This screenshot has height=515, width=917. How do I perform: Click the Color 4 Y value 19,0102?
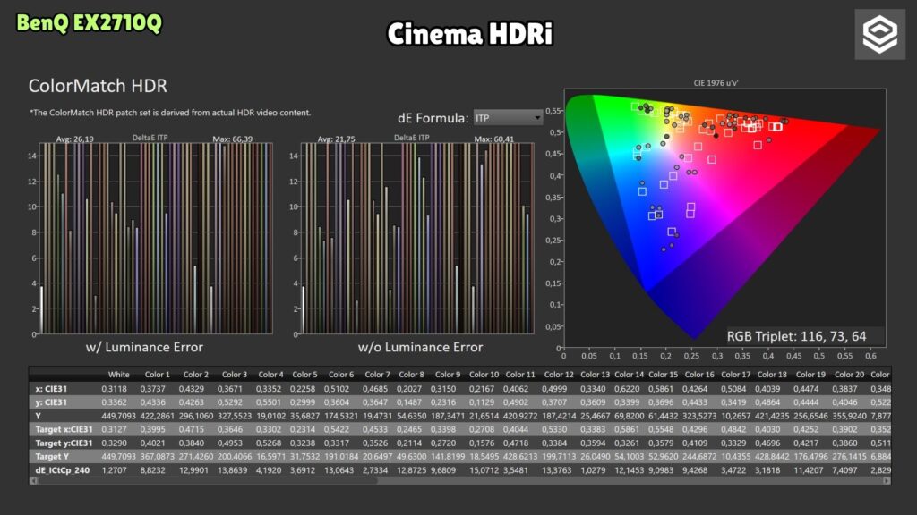pyautogui.click(x=270, y=416)
